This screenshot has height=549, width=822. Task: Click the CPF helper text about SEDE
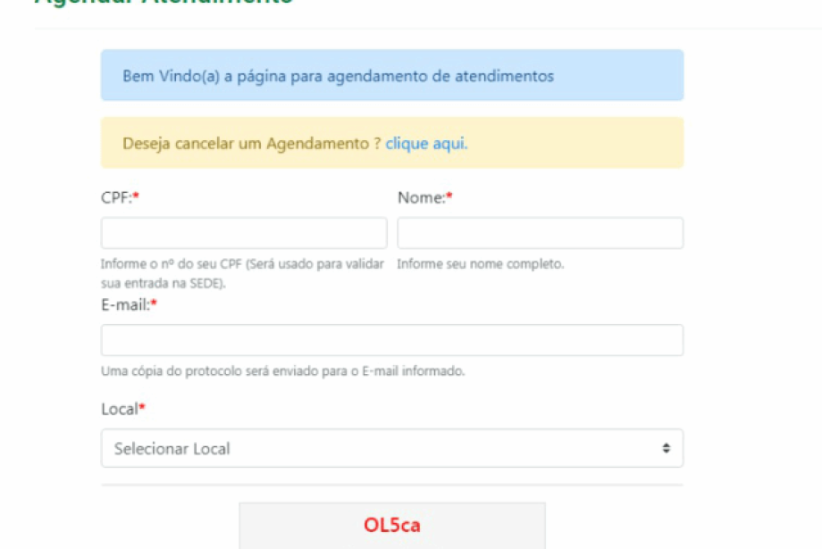[241, 273]
